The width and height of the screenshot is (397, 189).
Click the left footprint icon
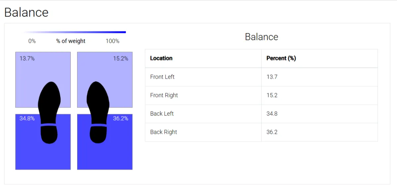pyautogui.click(x=50, y=112)
